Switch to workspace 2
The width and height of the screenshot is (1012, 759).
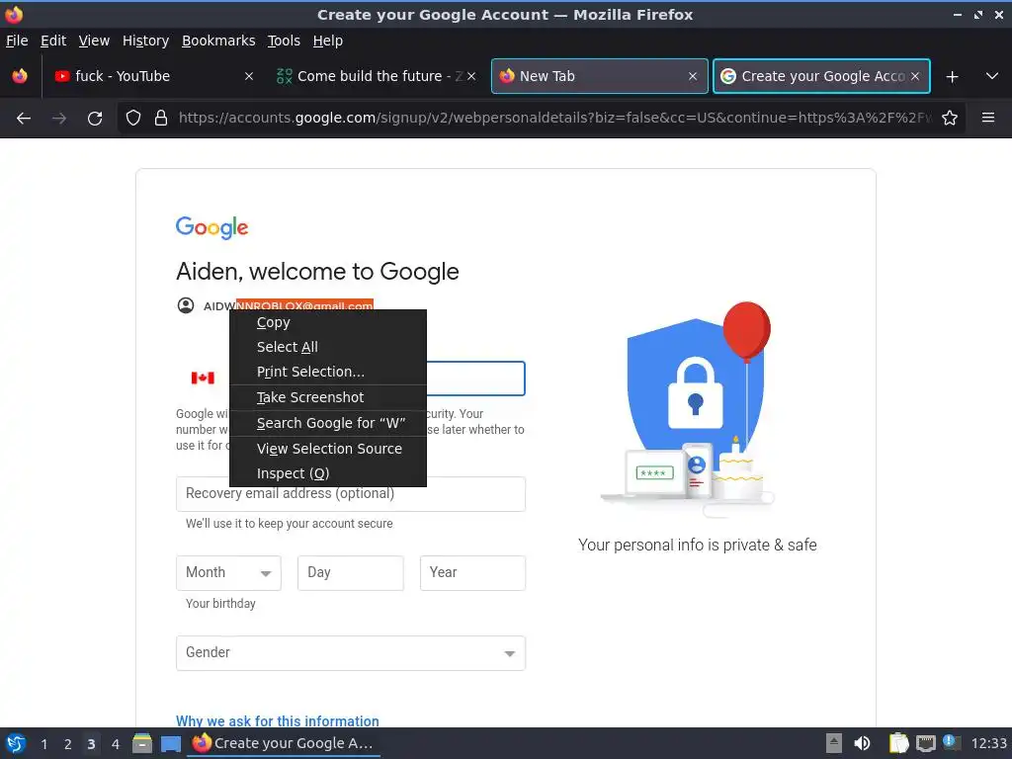[x=68, y=744]
